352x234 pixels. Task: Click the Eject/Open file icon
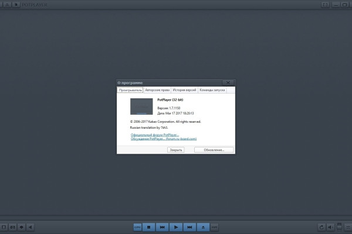(x=203, y=226)
